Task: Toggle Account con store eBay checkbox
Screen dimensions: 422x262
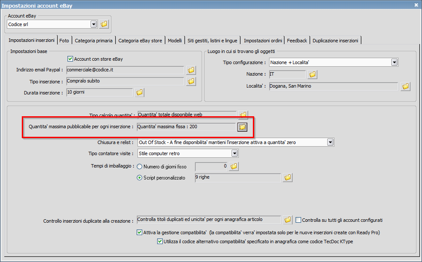Action: click(x=70, y=59)
